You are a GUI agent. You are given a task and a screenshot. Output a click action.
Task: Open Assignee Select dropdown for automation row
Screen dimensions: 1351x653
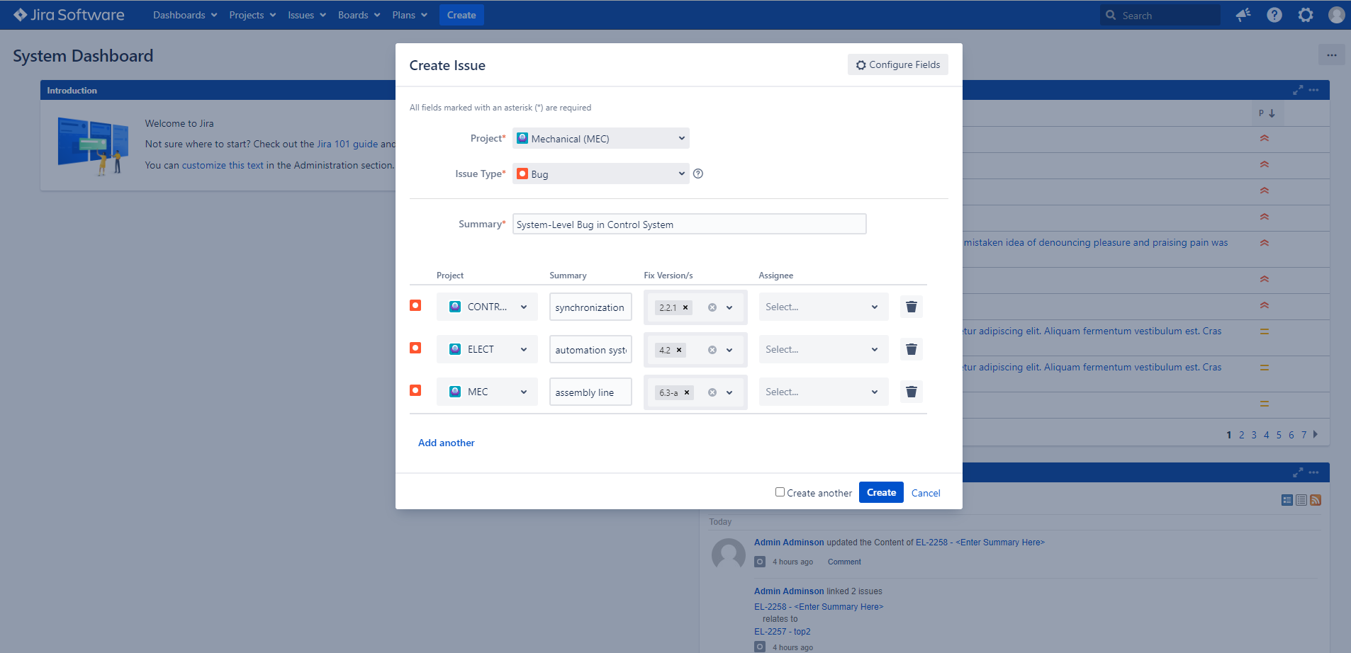[x=824, y=349]
